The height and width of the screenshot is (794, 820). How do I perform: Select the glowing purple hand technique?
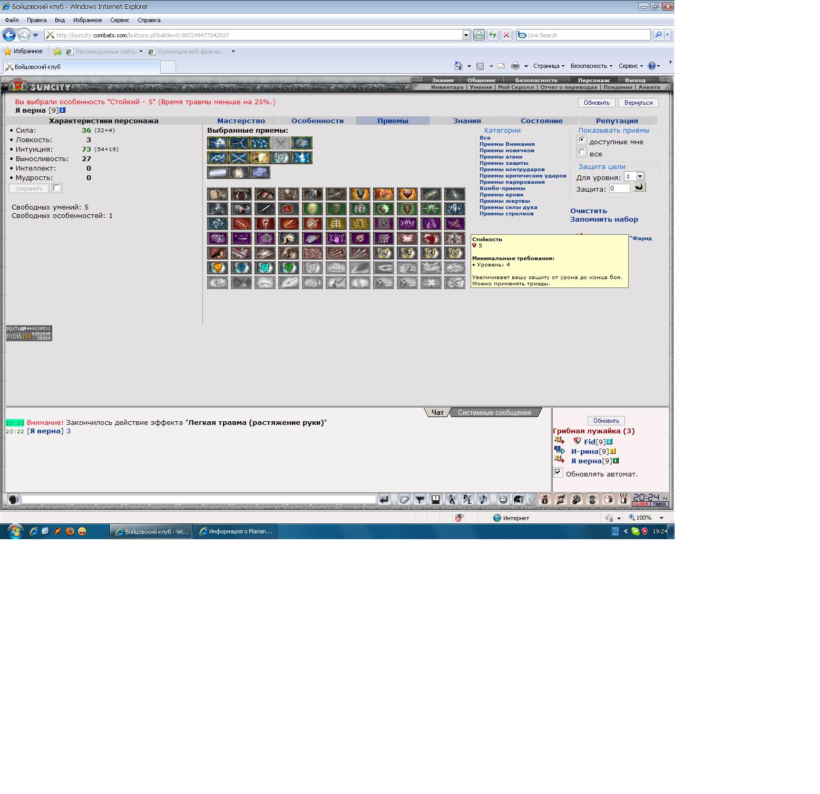click(x=336, y=238)
